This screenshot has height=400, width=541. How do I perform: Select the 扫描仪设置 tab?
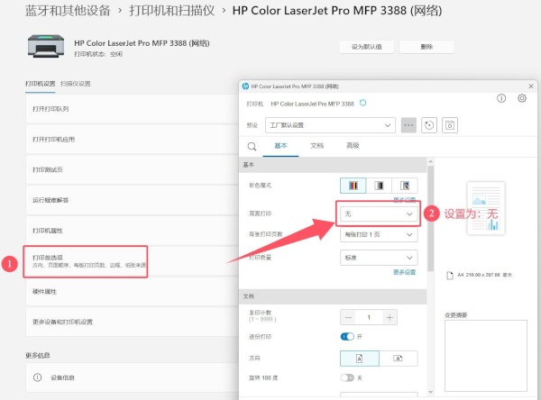click(76, 84)
